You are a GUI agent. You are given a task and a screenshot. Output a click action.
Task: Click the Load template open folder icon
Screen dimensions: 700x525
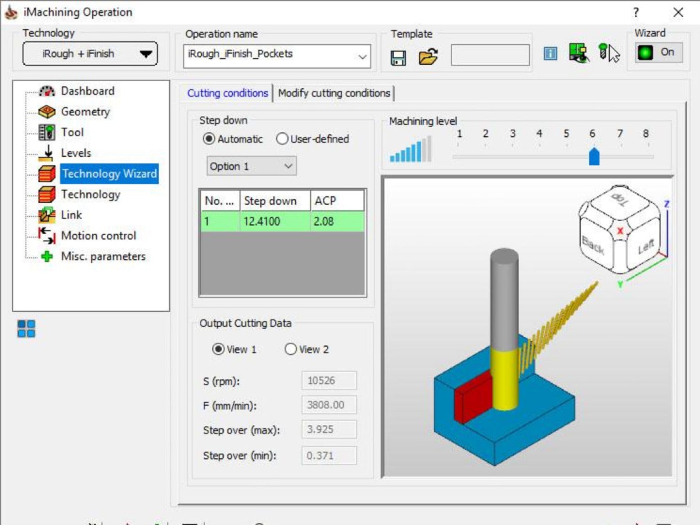click(x=428, y=57)
